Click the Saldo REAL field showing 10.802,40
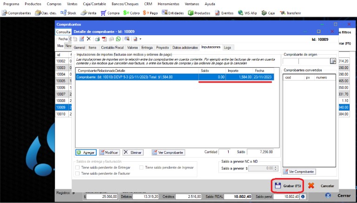 pyautogui.click(x=238, y=197)
